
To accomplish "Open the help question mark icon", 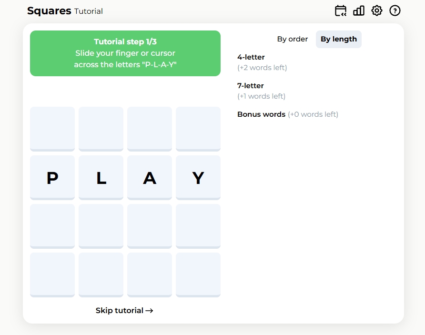I will [x=395, y=11].
